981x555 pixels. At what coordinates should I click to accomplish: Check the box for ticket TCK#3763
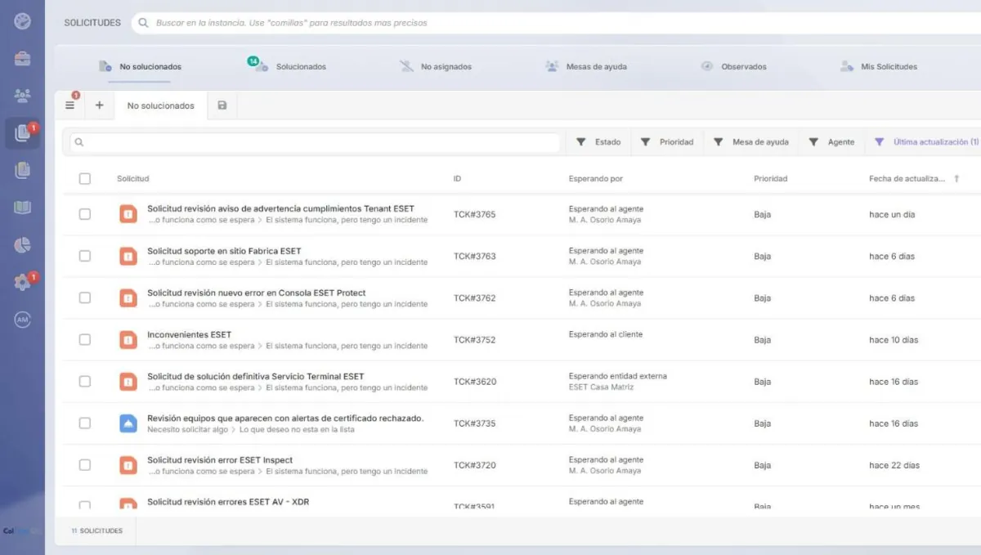85,256
